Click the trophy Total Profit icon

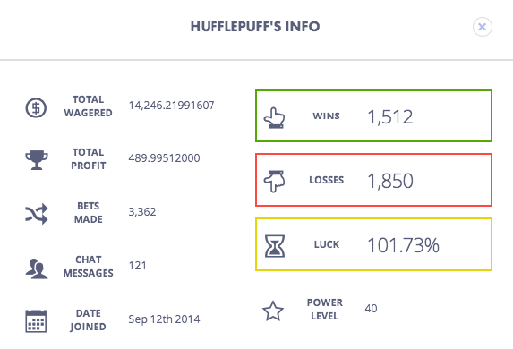click(x=37, y=160)
